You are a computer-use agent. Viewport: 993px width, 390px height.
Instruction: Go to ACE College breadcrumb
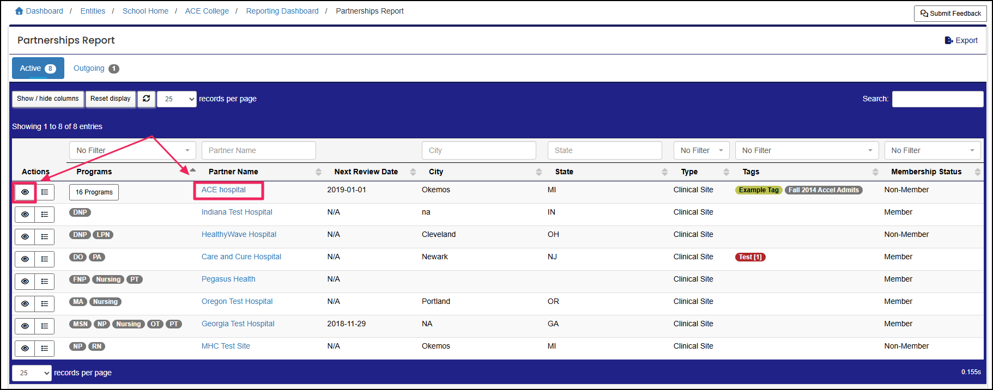click(x=207, y=11)
